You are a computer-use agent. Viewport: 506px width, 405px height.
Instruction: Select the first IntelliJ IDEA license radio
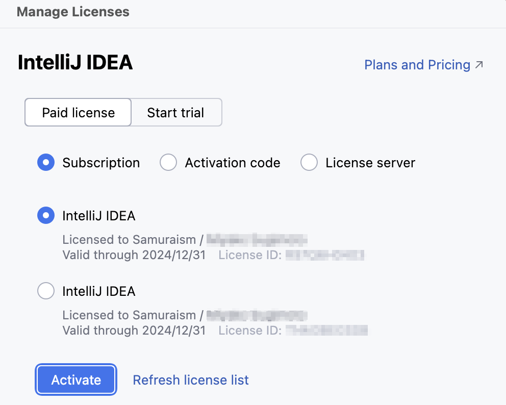coord(46,215)
